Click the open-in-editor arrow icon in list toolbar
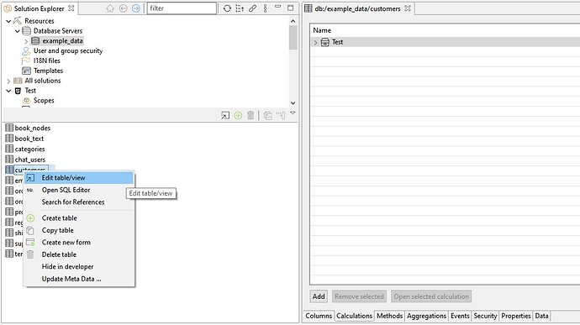Image resolution: width=580 pixels, height=325 pixels. click(225, 115)
